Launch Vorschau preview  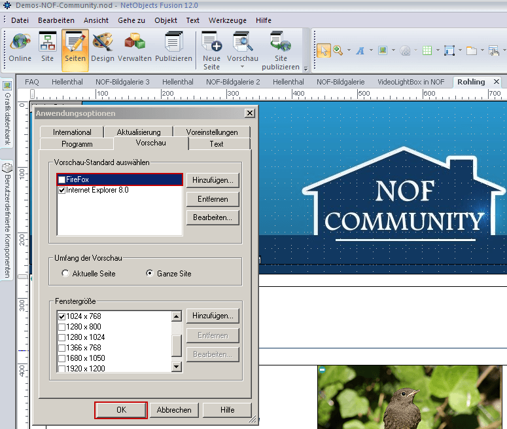(243, 47)
